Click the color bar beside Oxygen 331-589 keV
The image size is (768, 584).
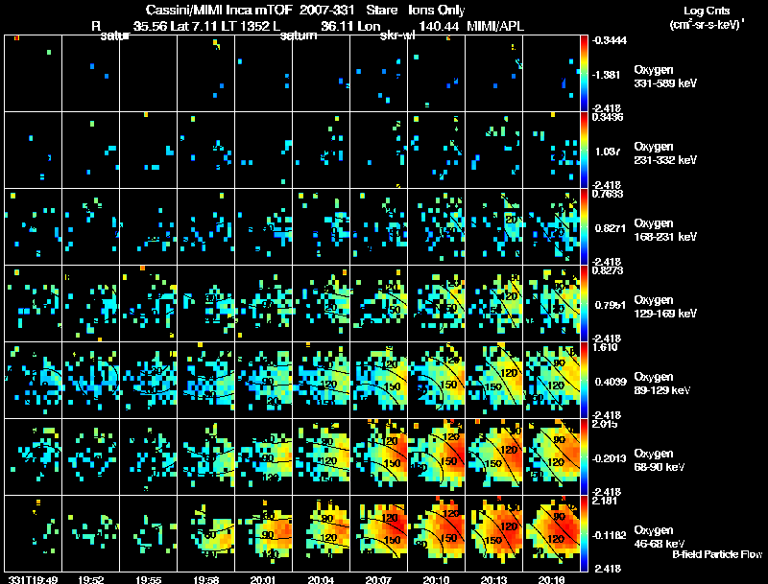[x=584, y=73]
